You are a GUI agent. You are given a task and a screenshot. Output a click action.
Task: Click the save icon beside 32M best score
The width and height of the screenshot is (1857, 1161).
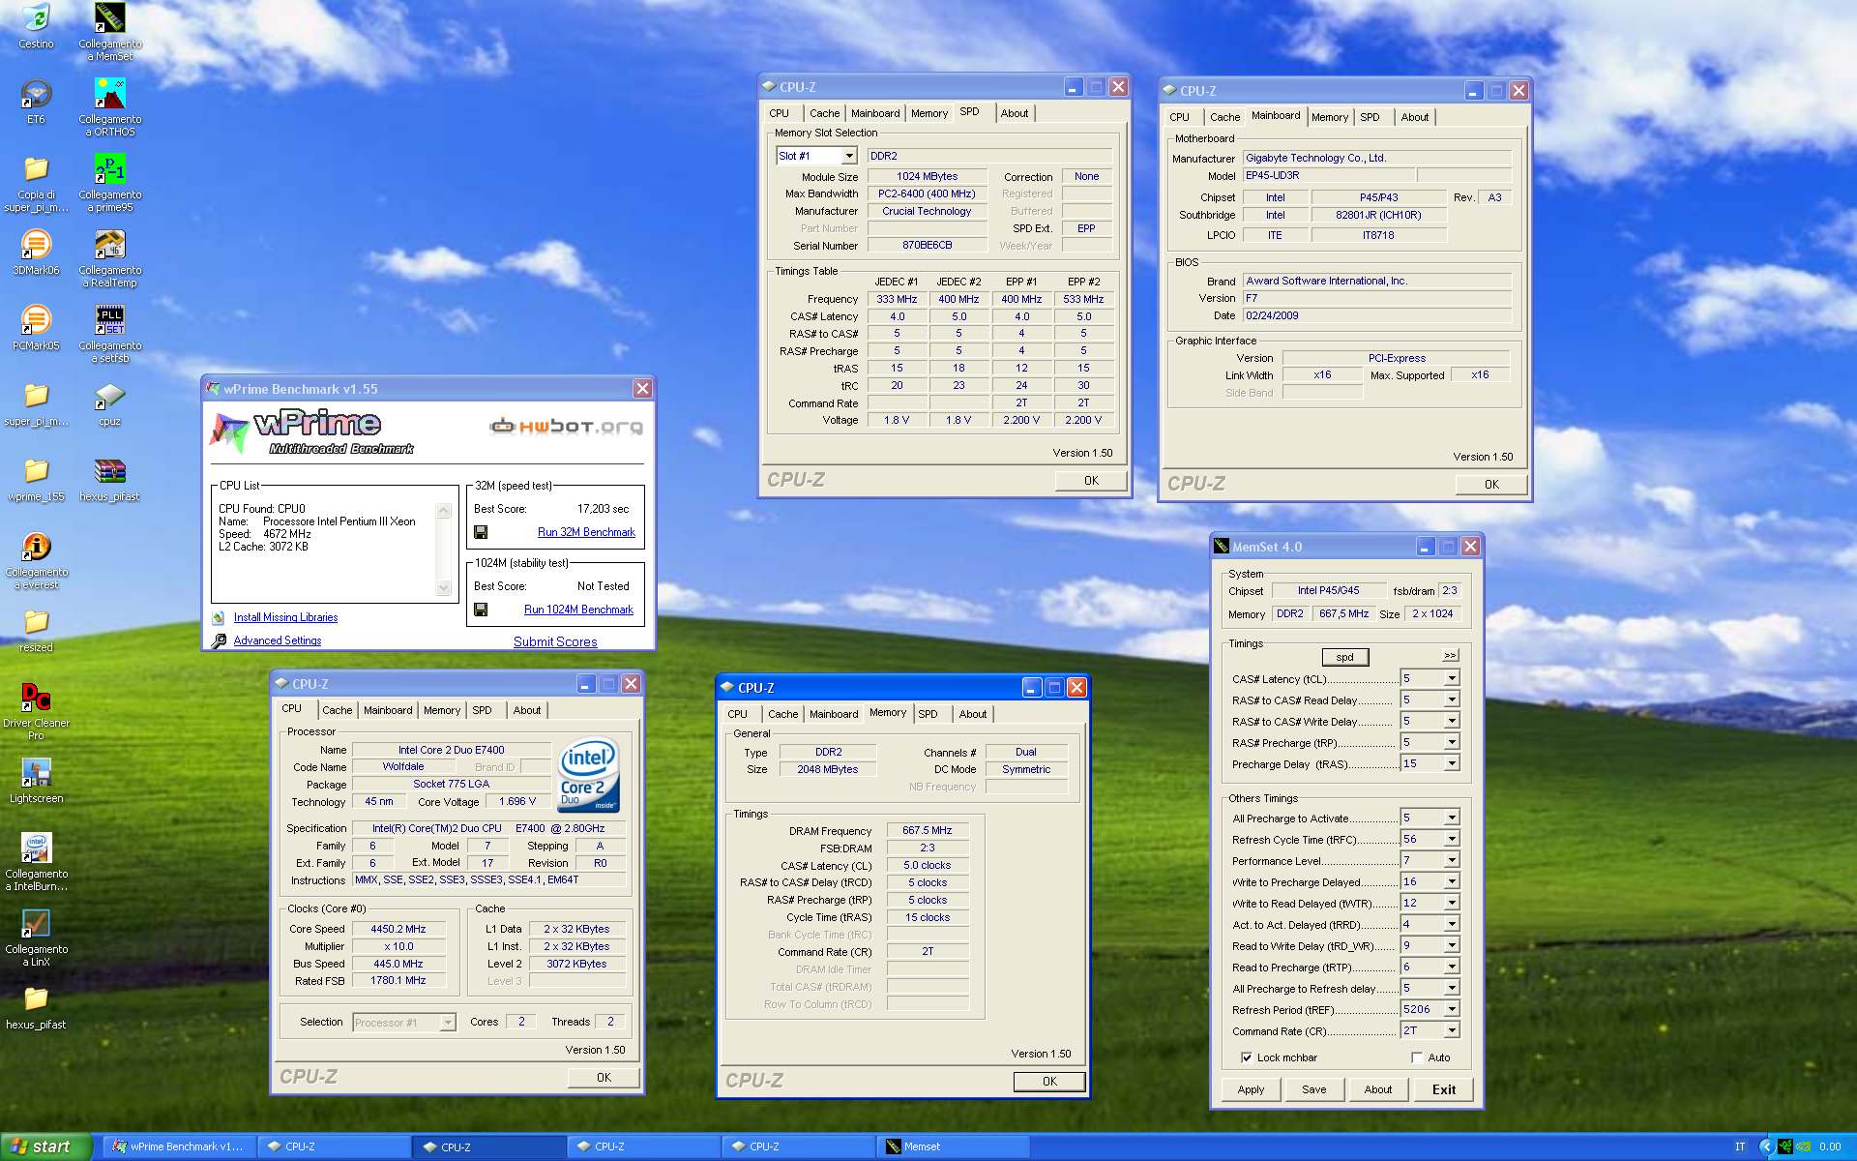481,532
